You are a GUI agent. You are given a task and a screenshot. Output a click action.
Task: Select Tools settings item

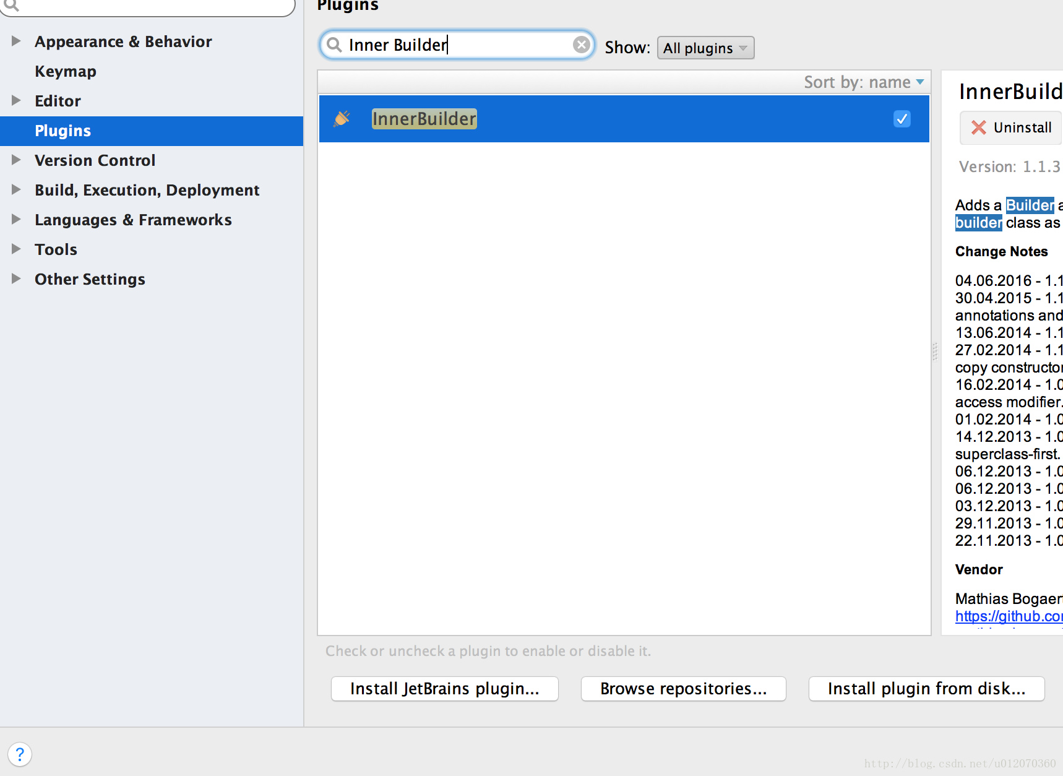[x=56, y=249]
